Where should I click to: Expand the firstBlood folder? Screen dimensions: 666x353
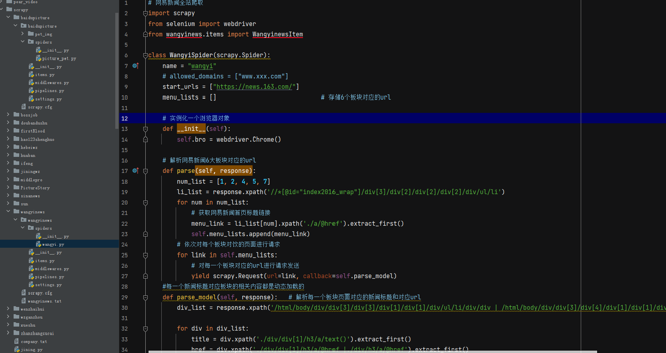8,131
